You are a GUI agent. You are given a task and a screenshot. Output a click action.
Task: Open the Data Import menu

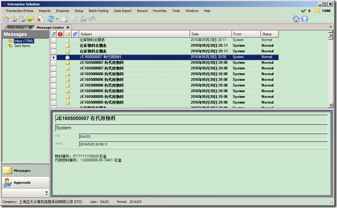[123, 11]
